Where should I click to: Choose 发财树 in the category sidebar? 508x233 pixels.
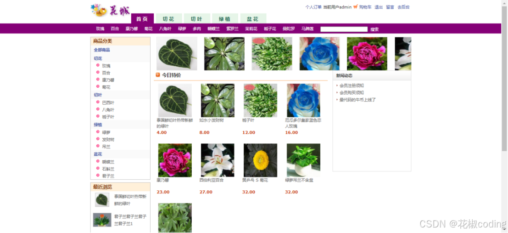[x=108, y=140]
